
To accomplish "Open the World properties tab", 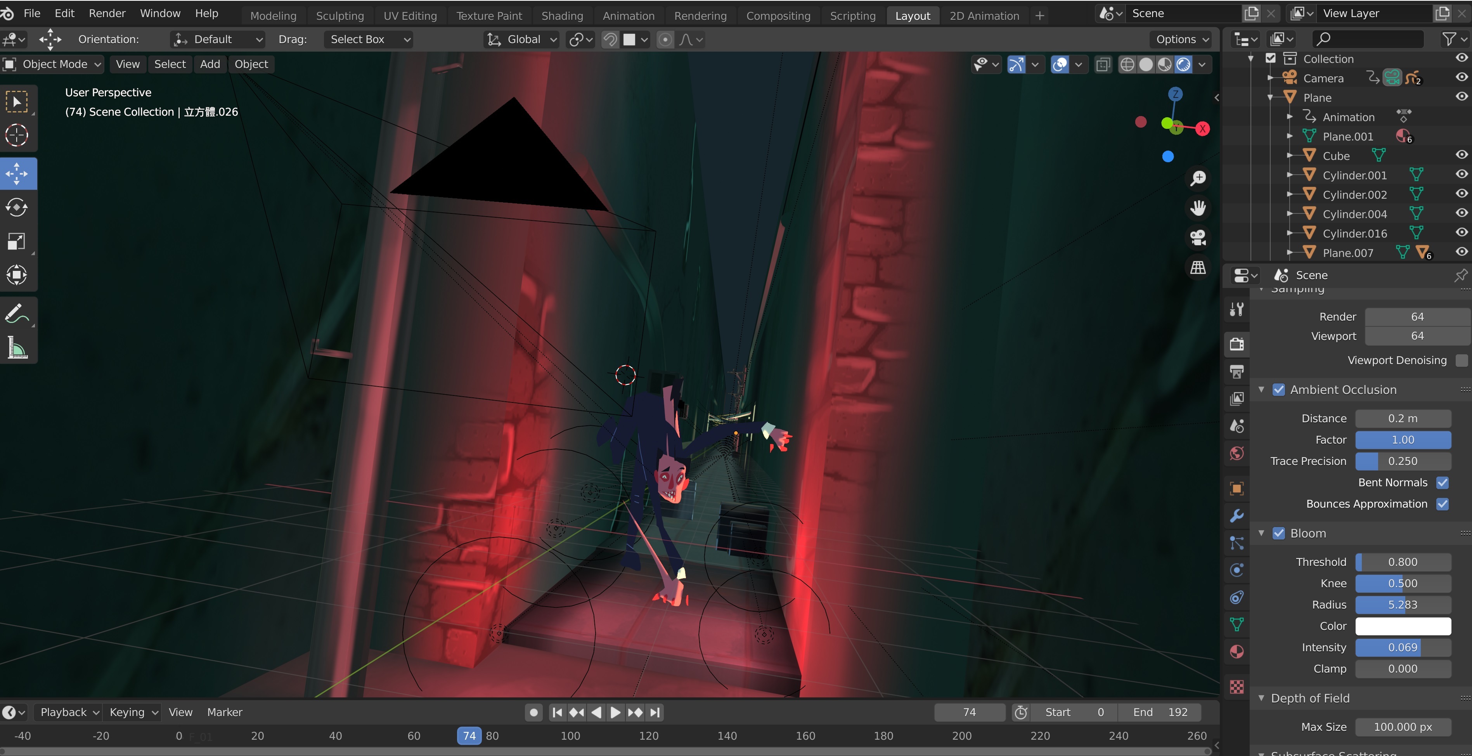I will click(1236, 453).
